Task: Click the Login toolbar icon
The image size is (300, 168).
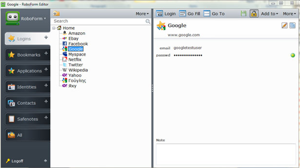Action: click(159, 14)
